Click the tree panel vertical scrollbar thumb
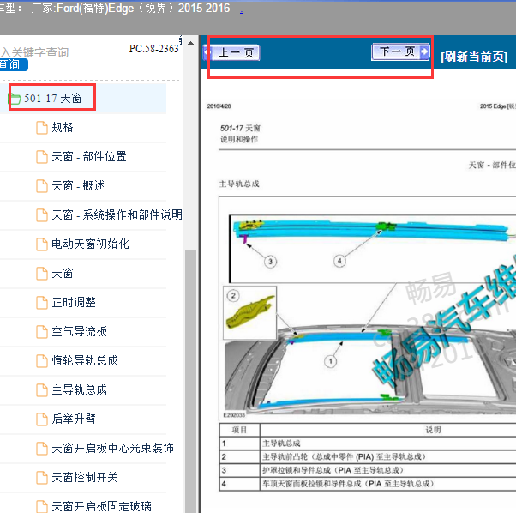Viewport: 516px width, 513px height. pos(191,381)
